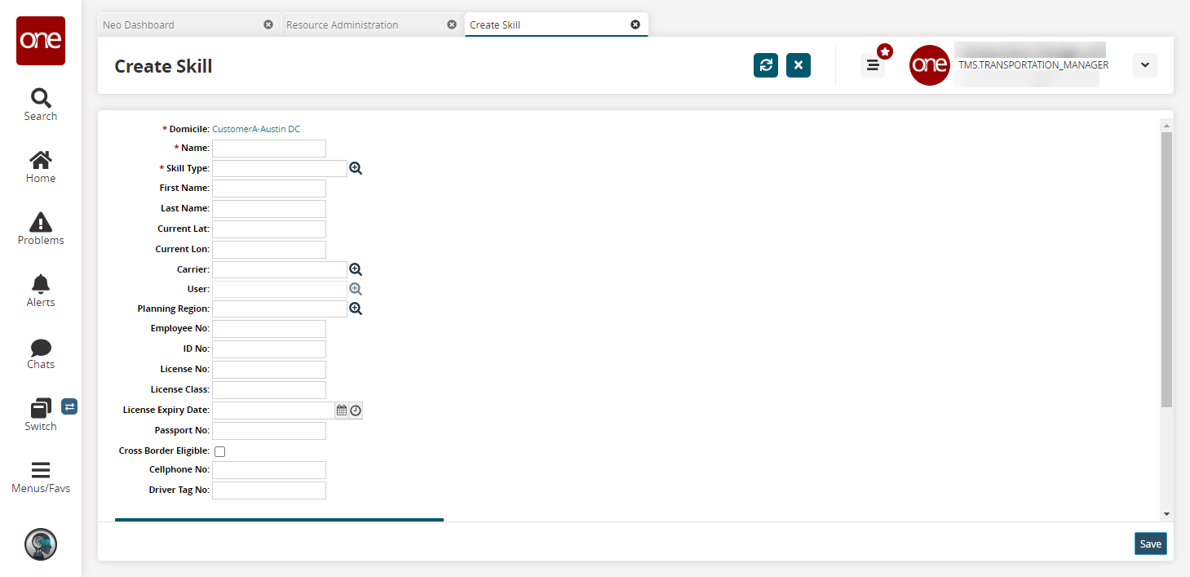The width and height of the screenshot is (1190, 577).
Task: Focus the Name input field
Action: pyautogui.click(x=269, y=149)
